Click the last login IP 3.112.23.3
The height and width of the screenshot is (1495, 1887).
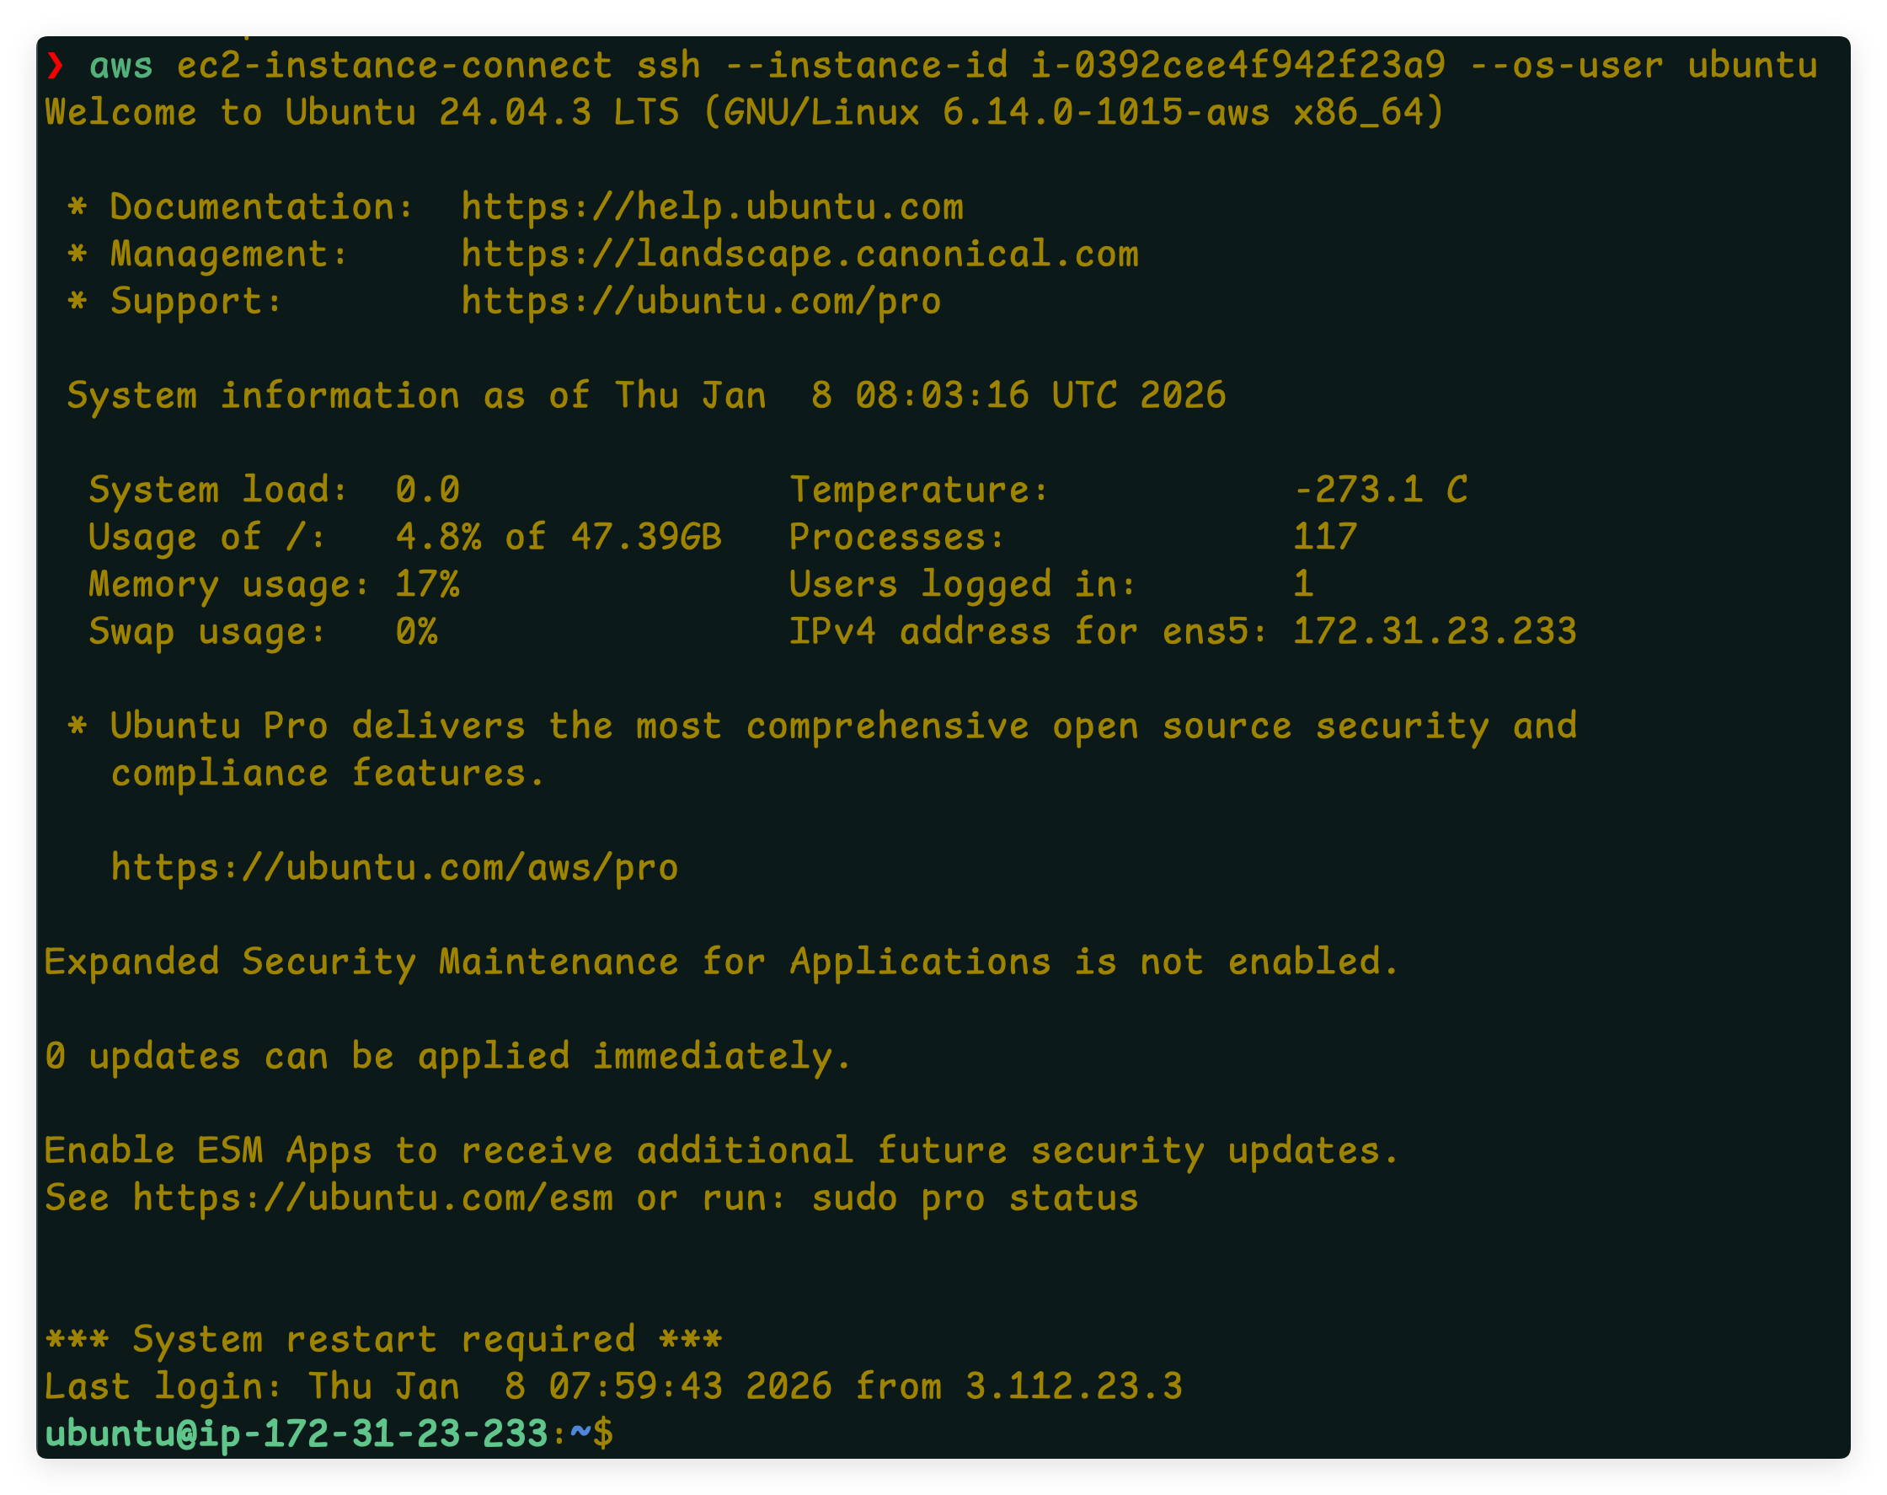tap(1072, 1387)
